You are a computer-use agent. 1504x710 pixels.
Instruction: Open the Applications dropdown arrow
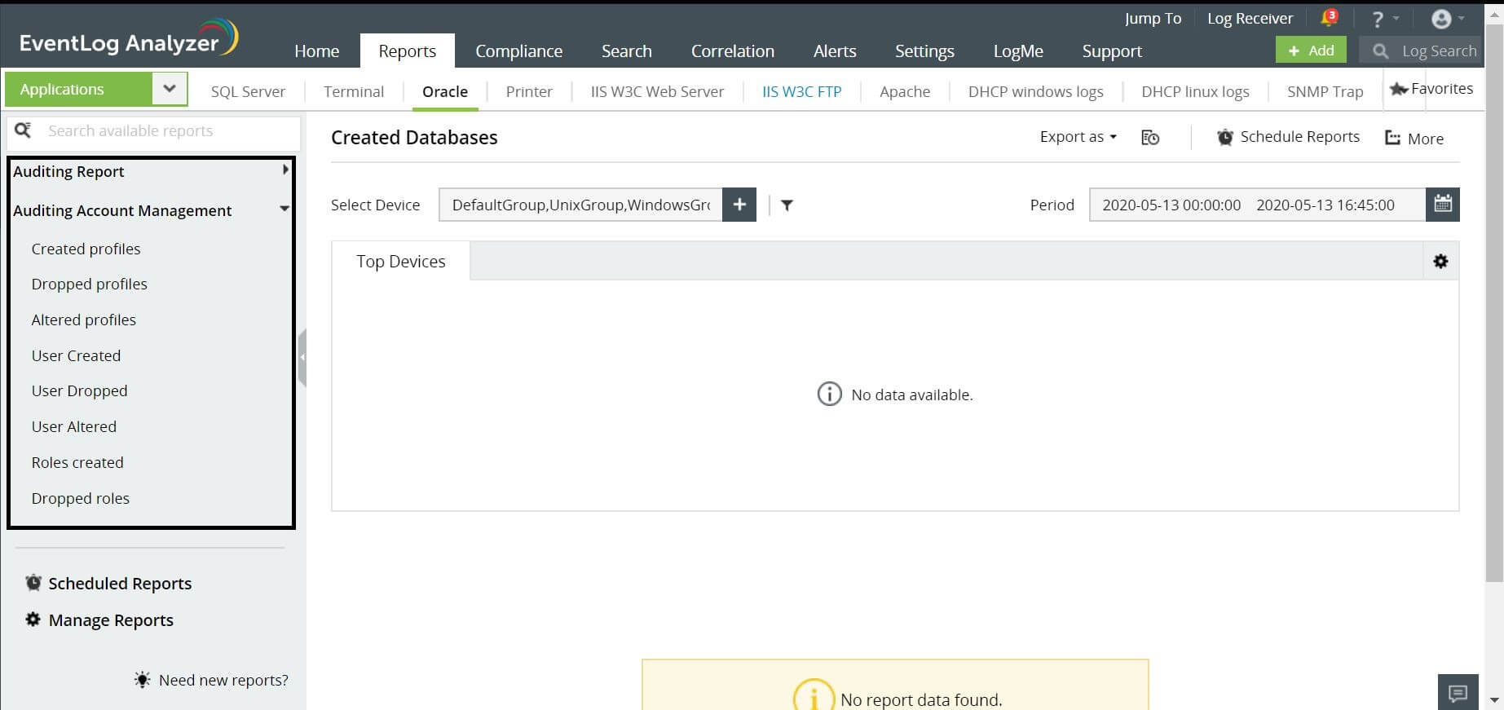[170, 89]
